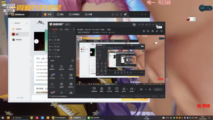Click the 读弹幕 tool icon
This screenshot has height=120, width=213.
coord(71,76)
